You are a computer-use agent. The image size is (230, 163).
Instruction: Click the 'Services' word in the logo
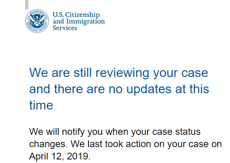click(x=65, y=28)
